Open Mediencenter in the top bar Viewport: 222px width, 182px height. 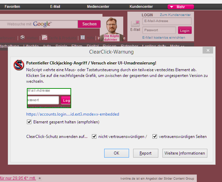pos(98,6)
